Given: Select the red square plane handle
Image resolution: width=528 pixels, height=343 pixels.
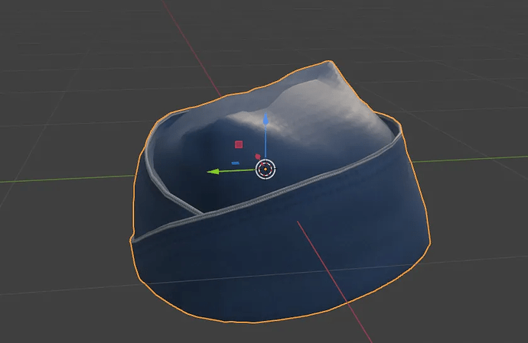Looking at the screenshot, I should click(x=239, y=144).
